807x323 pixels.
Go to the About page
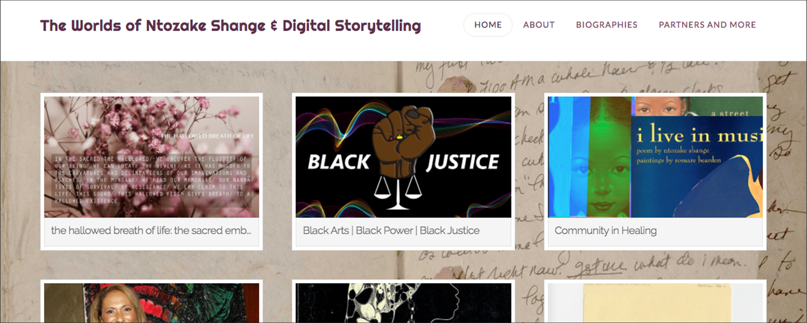(x=539, y=25)
